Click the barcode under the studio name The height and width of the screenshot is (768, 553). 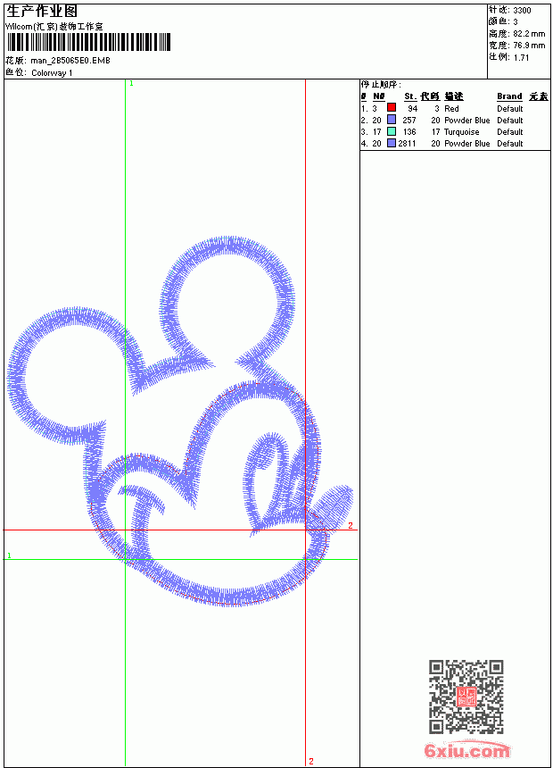(88, 42)
